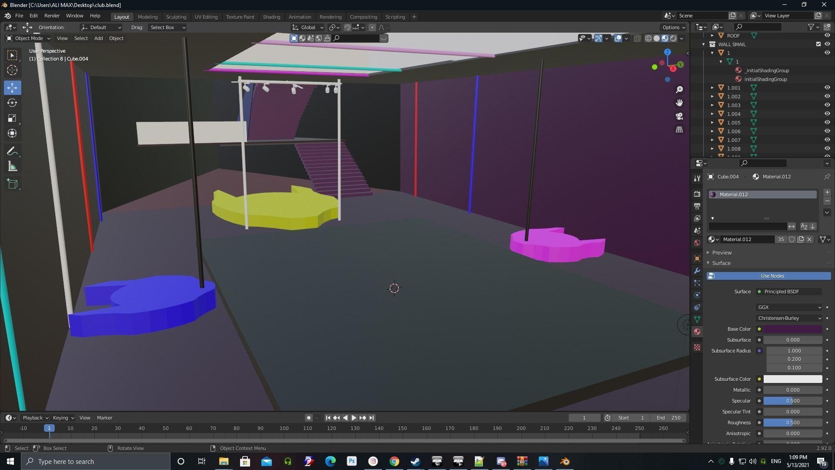This screenshot has height=470, width=835.
Task: Click the viewport zoom magnifier icon
Action: 679,90
